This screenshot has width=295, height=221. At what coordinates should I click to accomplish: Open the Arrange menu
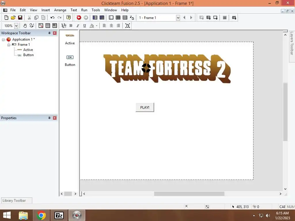click(x=60, y=10)
